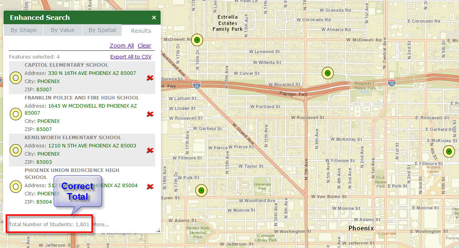
Task: Switch to the By Shape tab
Action: click(23, 30)
